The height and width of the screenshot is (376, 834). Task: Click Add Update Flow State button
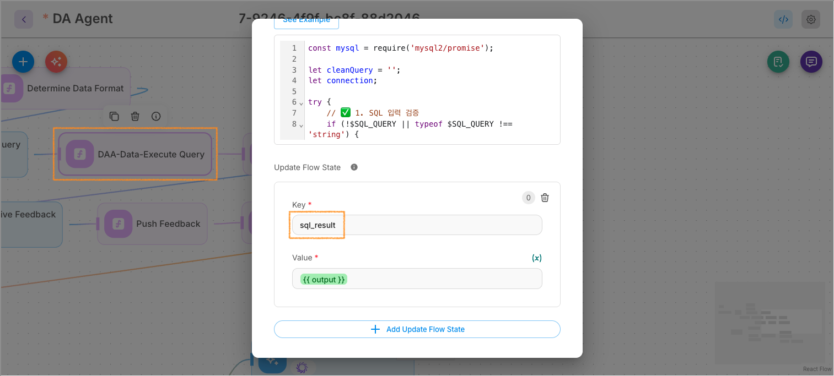click(x=417, y=329)
